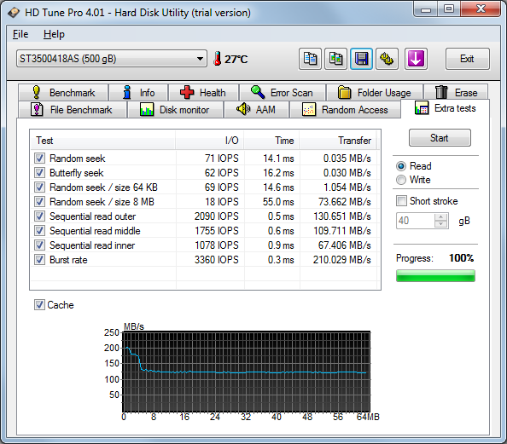
Task: Open the Health tab with red cross icon
Action: click(203, 93)
